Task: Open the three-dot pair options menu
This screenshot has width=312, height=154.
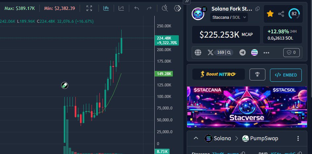Action: 298,138
